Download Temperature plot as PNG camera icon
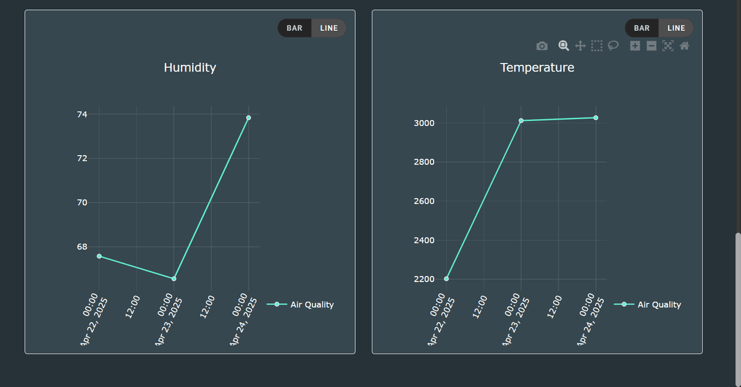 coord(542,46)
